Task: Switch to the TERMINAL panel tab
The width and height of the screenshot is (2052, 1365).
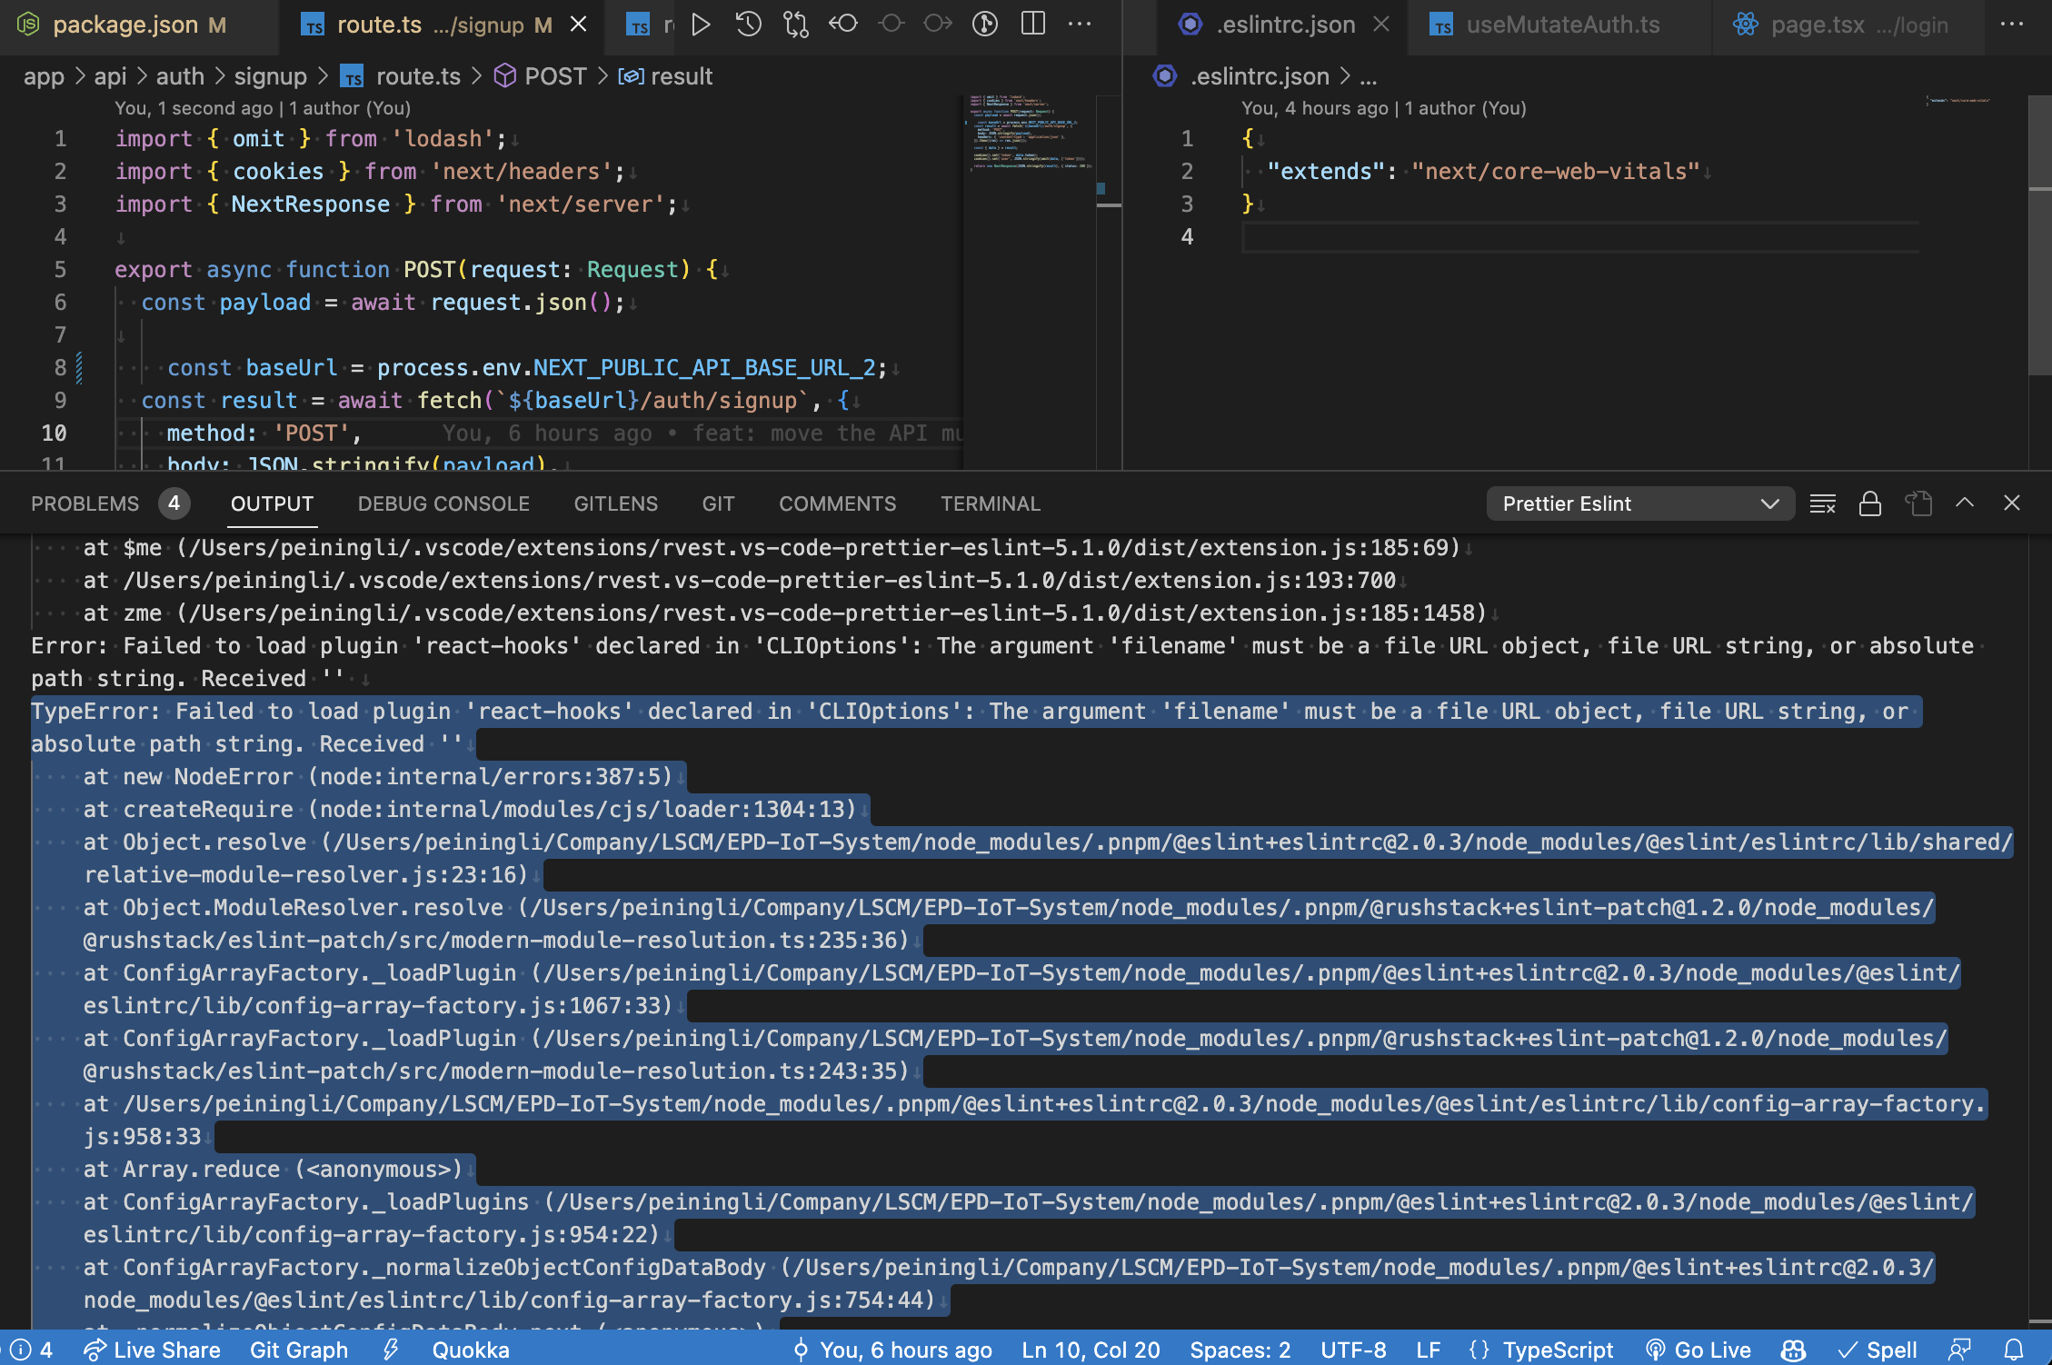Action: [x=990, y=503]
